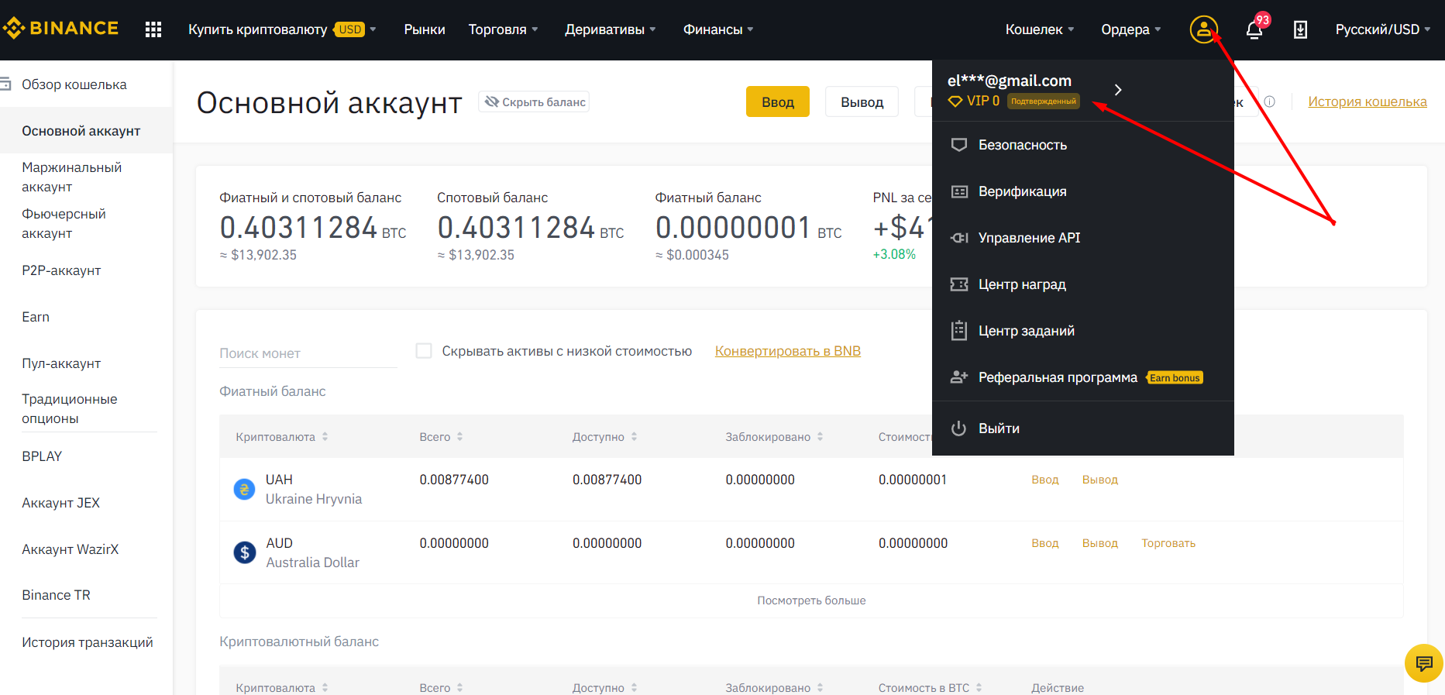Open Традиционные опционы in sidebar
Viewport: 1445px width, 695px height.
pyautogui.click(x=70, y=408)
